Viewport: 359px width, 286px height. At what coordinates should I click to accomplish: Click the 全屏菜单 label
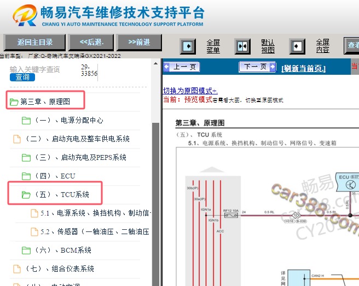pos(213,46)
